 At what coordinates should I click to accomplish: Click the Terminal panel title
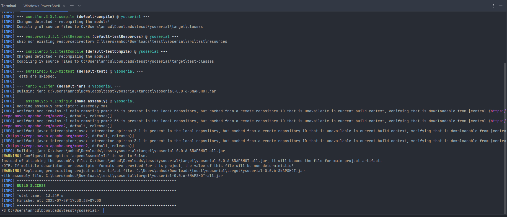click(x=9, y=6)
